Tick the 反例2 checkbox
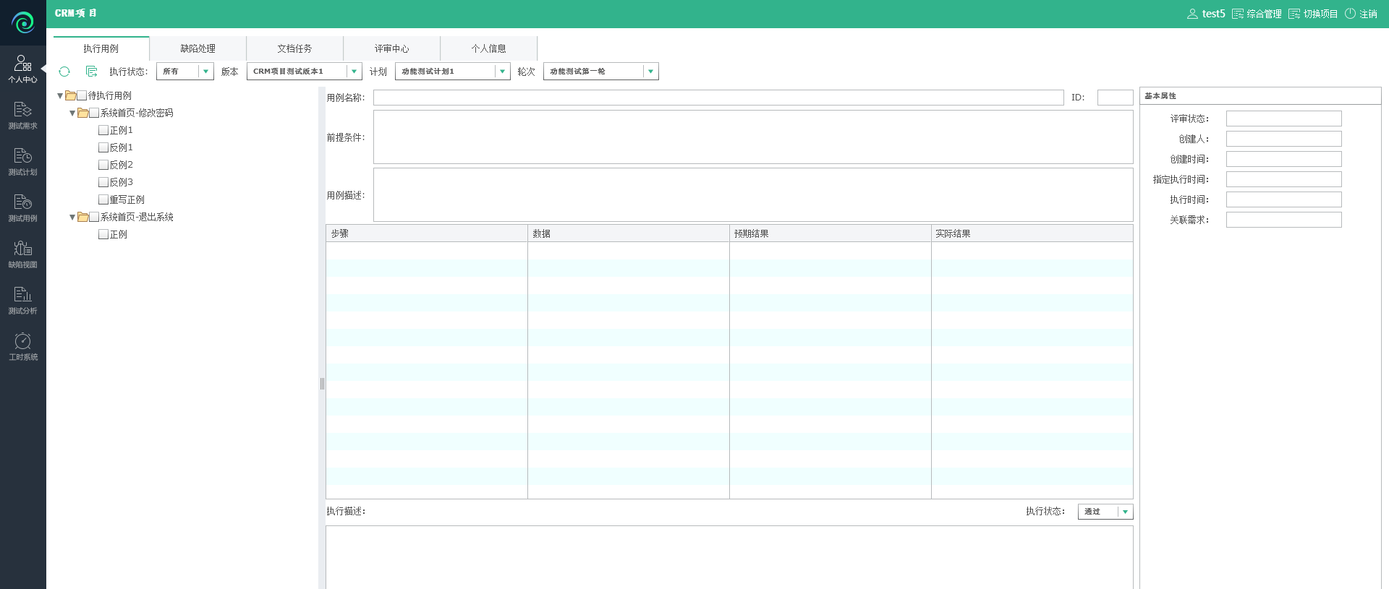 [103, 165]
